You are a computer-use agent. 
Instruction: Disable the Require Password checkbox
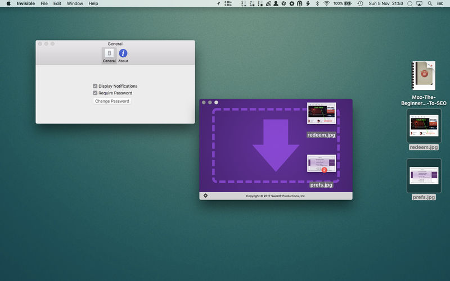pos(96,93)
